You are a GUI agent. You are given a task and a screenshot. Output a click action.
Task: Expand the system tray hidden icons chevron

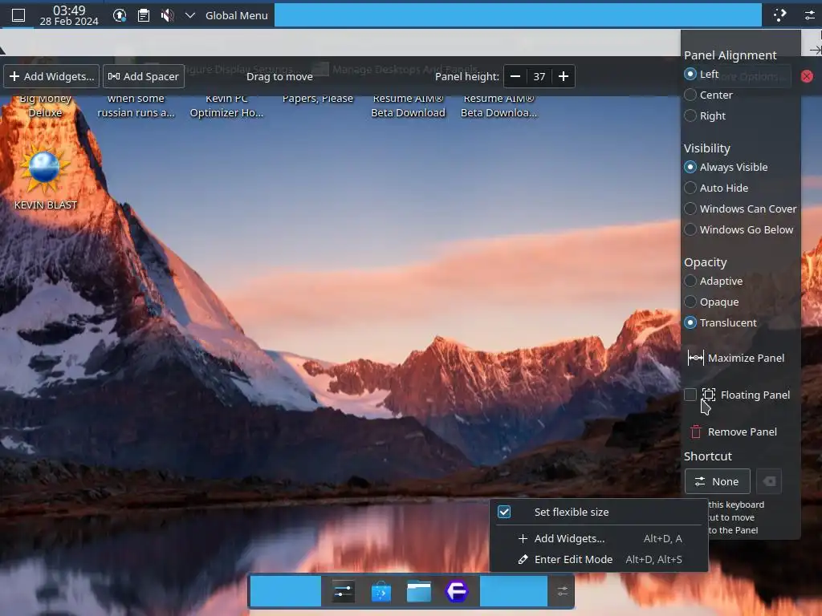189,15
